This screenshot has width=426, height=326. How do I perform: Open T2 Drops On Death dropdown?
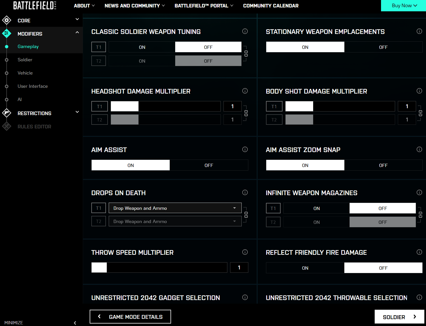point(175,221)
